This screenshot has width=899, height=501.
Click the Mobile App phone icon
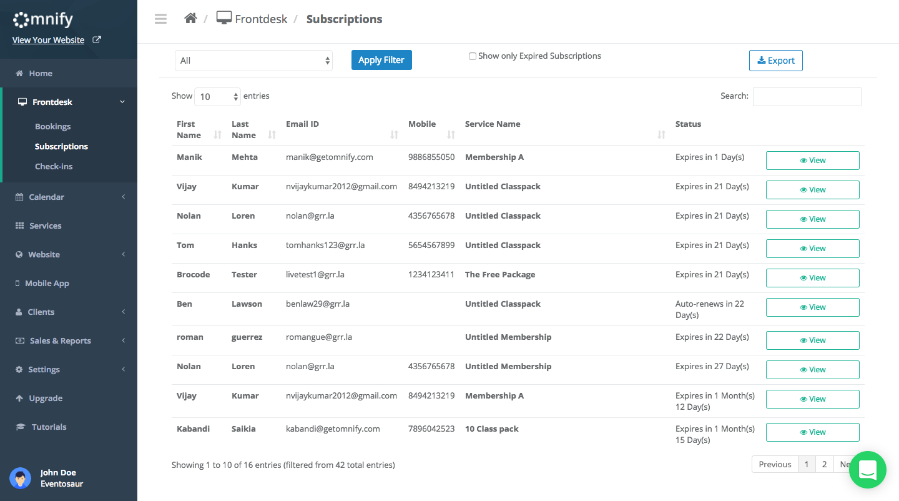click(x=17, y=283)
